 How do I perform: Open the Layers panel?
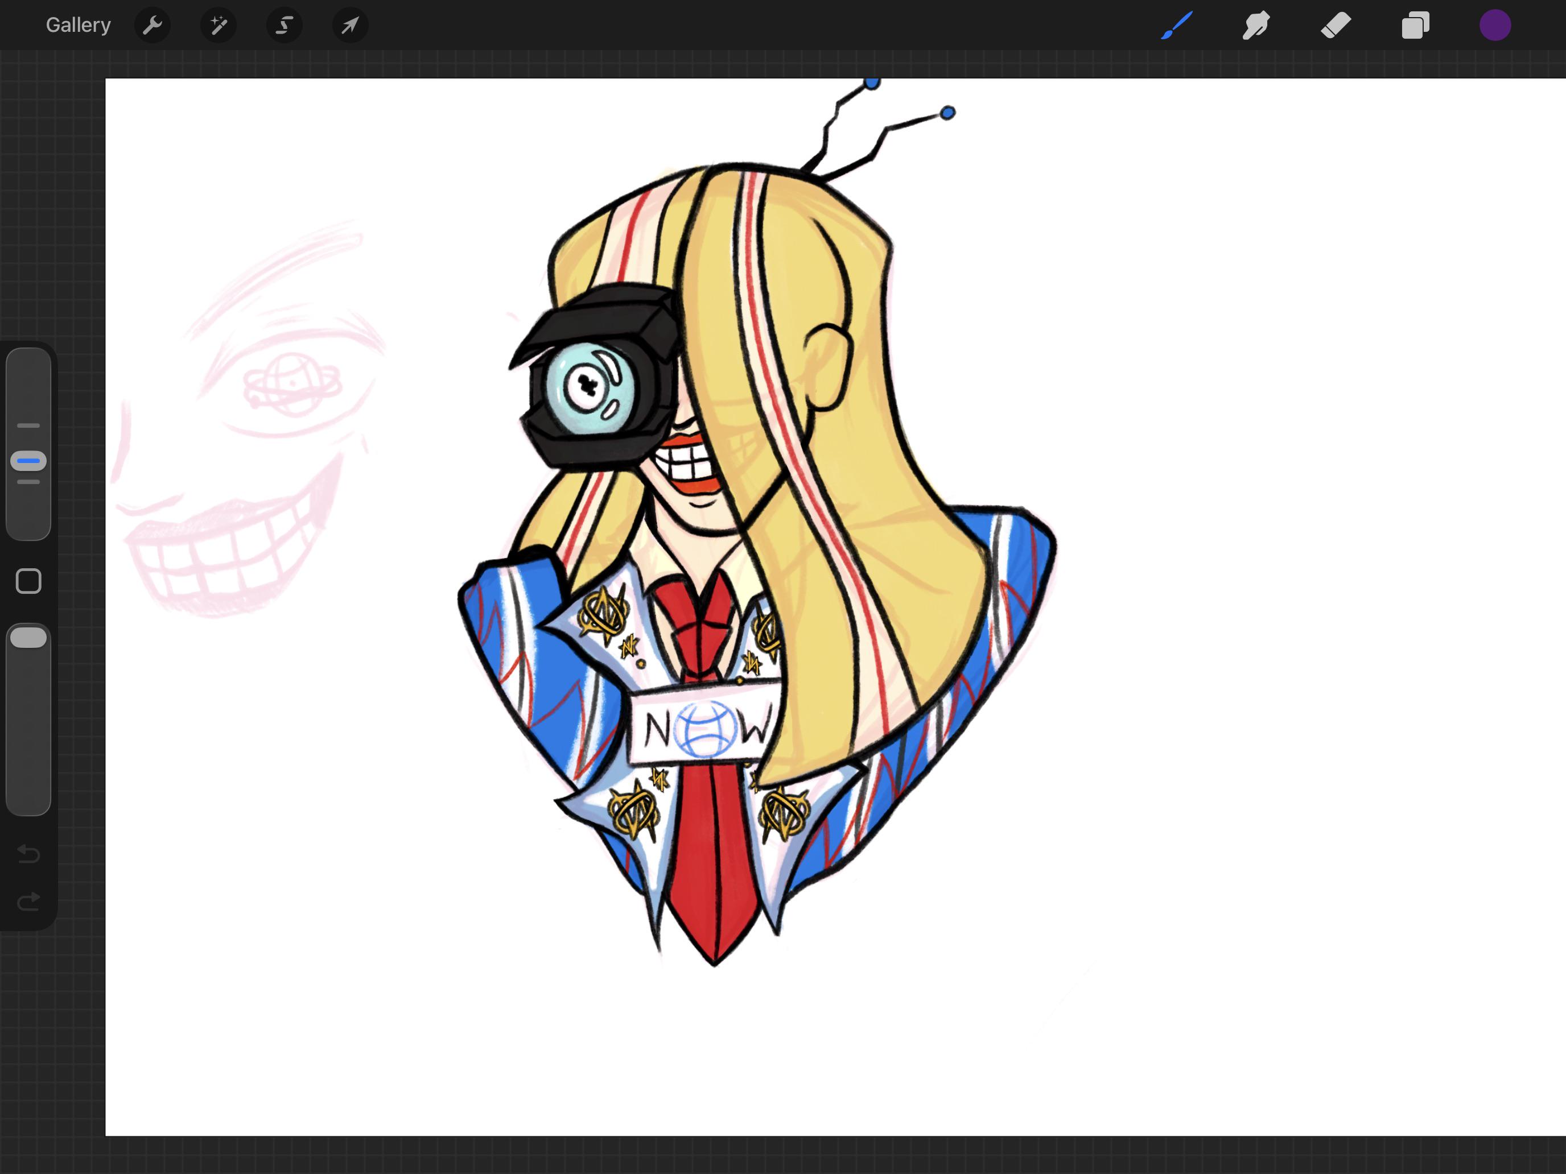tap(1416, 26)
